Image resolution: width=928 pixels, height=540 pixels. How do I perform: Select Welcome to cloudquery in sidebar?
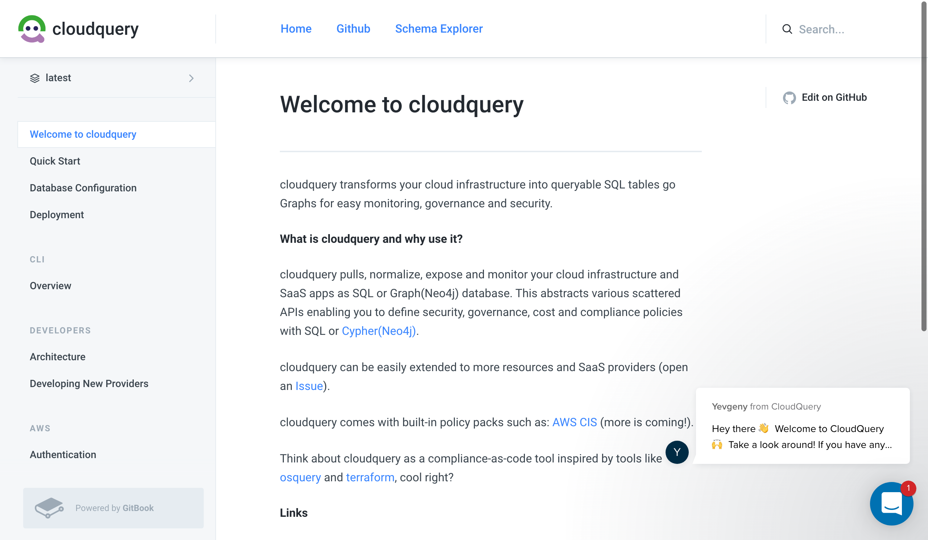pyautogui.click(x=116, y=134)
